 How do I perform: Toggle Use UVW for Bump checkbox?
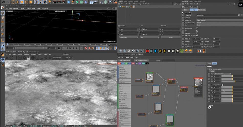[x=197, y=35]
